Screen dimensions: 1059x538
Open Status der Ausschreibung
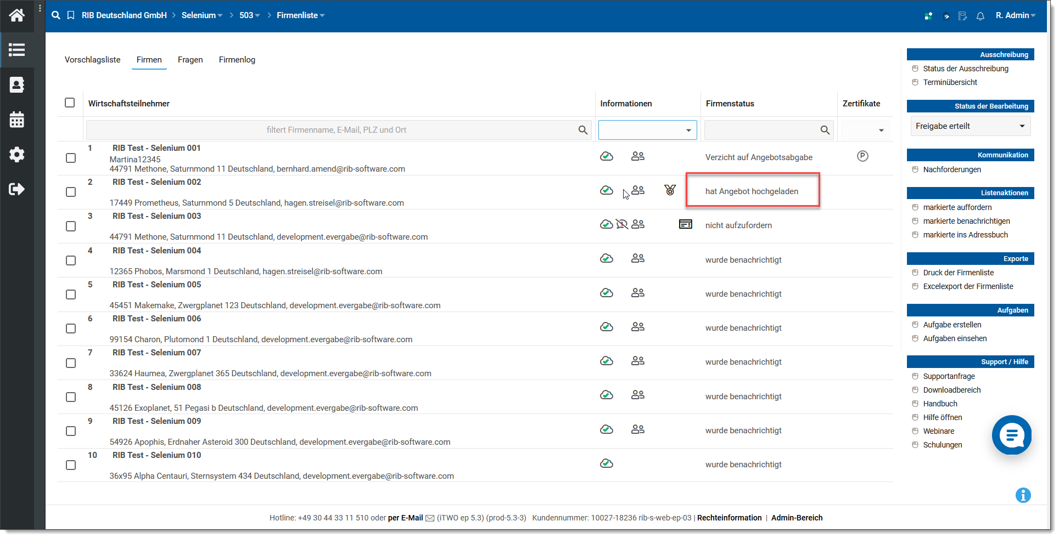pos(966,69)
